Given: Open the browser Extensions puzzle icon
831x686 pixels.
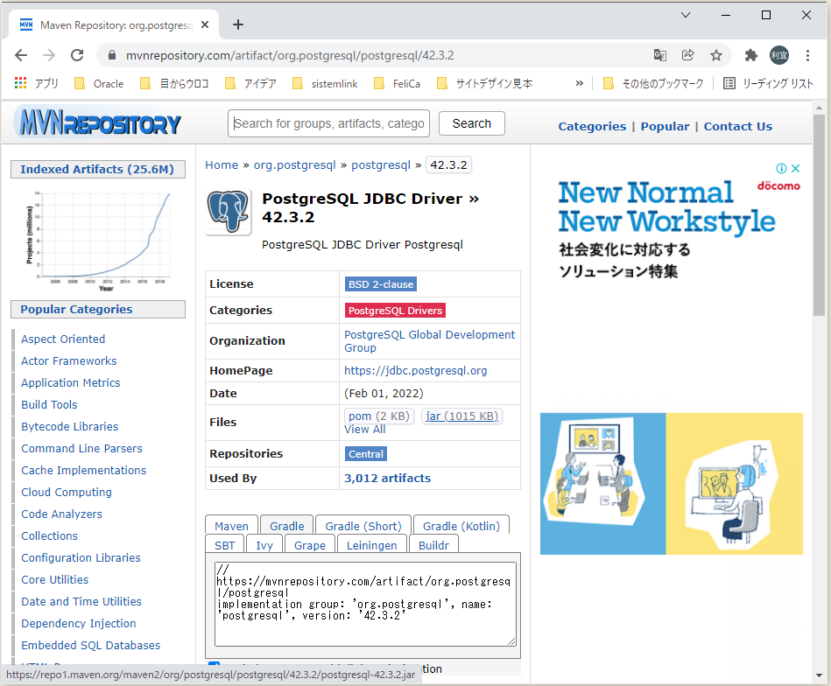Looking at the screenshot, I should (x=750, y=54).
